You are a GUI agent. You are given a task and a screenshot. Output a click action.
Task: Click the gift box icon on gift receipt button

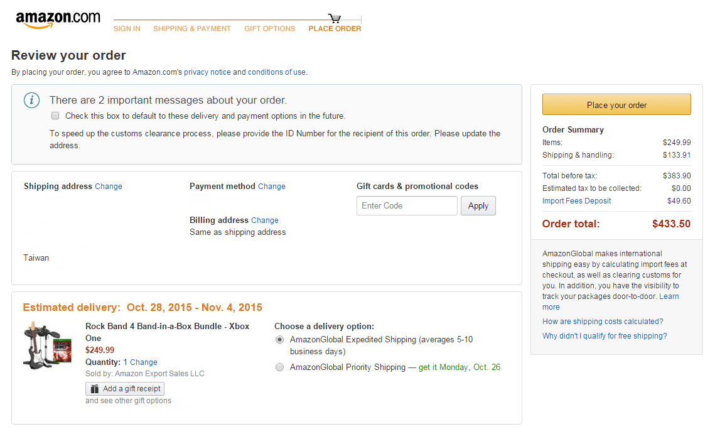[x=95, y=389]
